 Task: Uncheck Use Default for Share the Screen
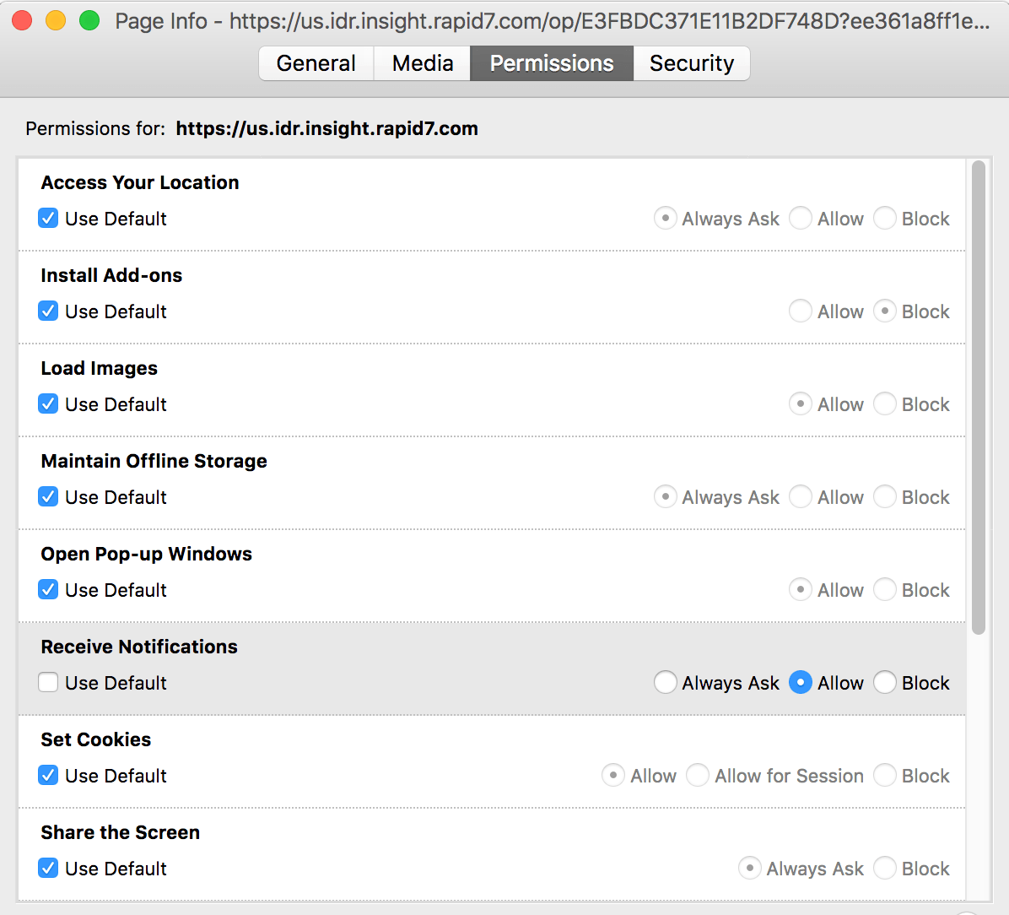[x=48, y=868]
